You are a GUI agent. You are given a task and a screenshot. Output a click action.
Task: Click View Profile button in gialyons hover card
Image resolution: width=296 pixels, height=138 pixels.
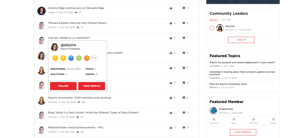coord(92,86)
